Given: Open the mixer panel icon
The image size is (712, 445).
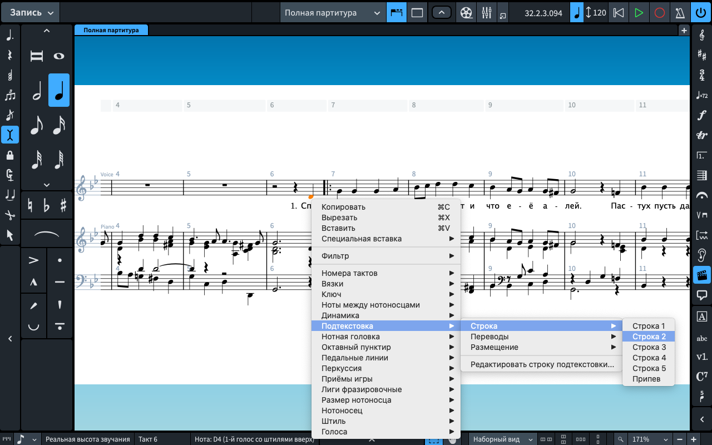Looking at the screenshot, I should click(486, 12).
